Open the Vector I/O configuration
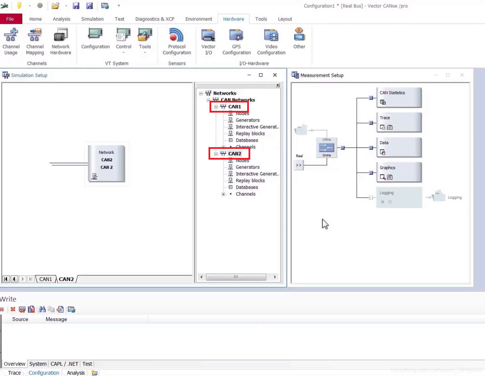The width and height of the screenshot is (485, 376). [208, 42]
